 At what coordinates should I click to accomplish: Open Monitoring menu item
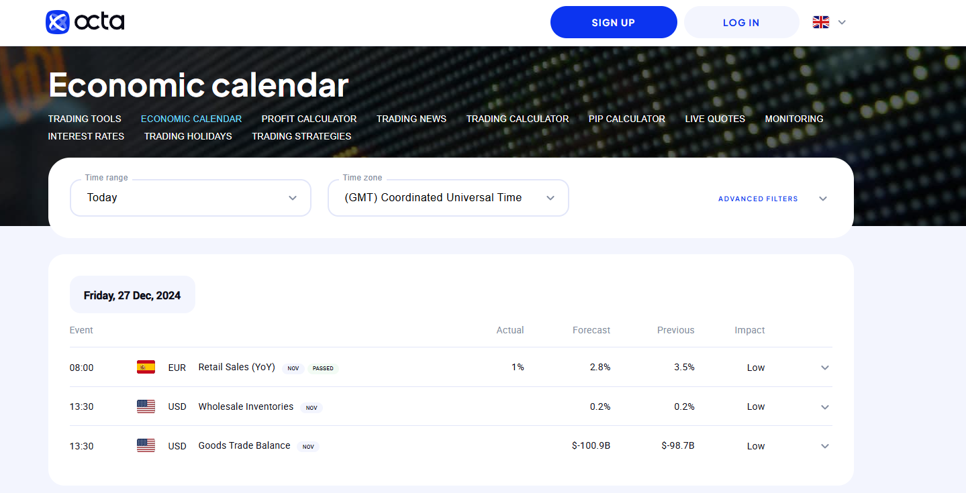[x=794, y=119]
